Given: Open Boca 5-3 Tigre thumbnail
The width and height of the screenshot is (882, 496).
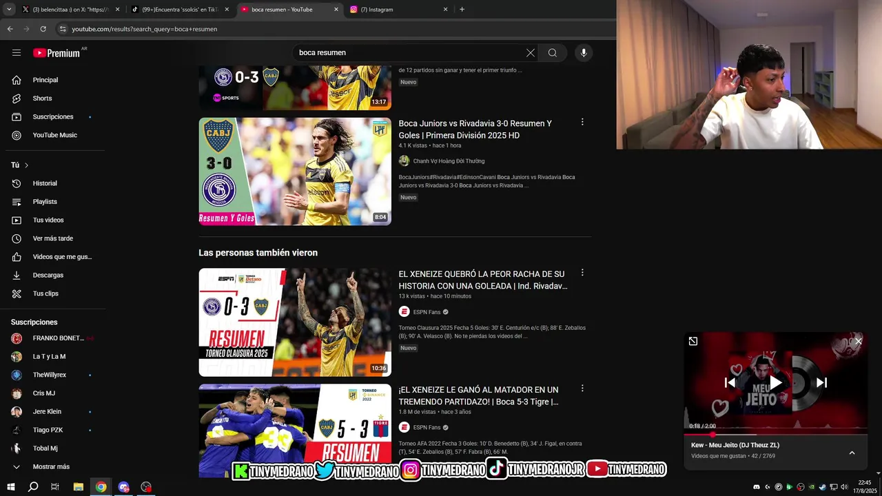Looking at the screenshot, I should pyautogui.click(x=295, y=431).
